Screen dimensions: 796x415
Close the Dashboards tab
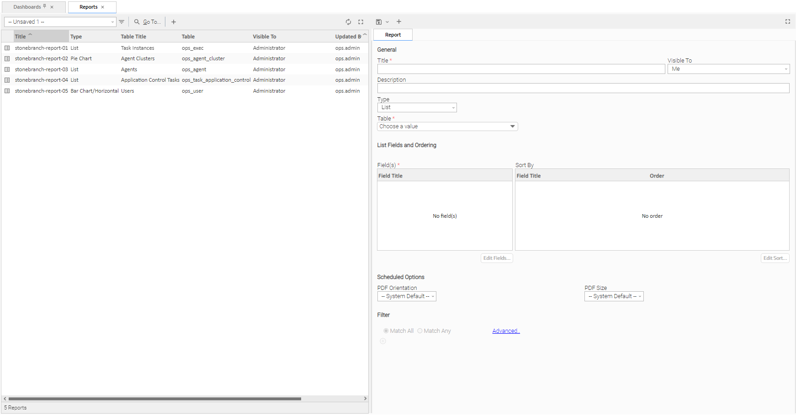(x=52, y=7)
